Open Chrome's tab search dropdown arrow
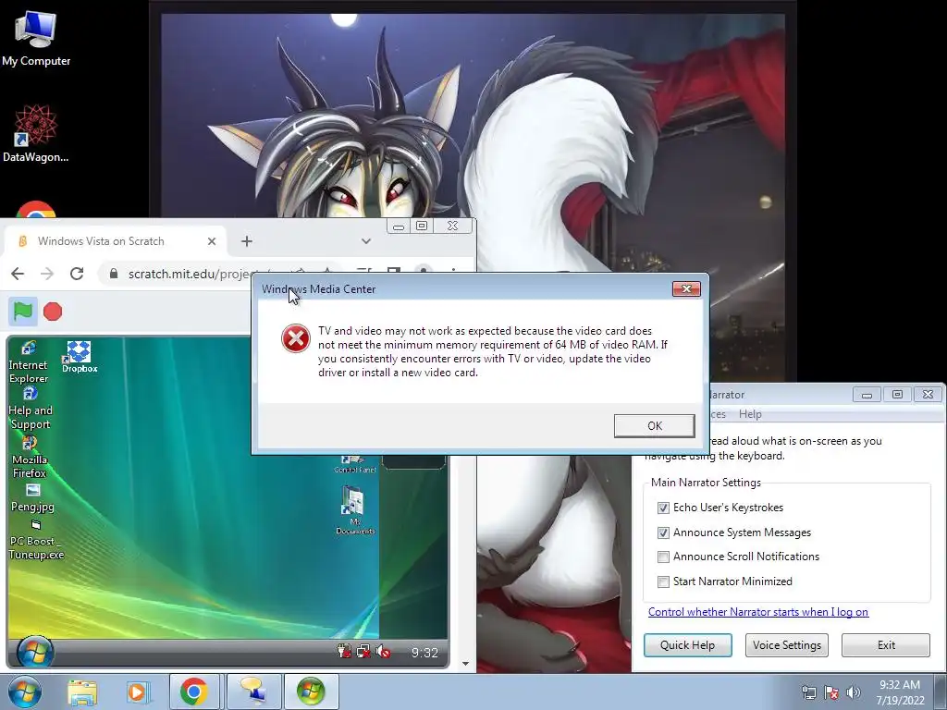 [x=365, y=241]
